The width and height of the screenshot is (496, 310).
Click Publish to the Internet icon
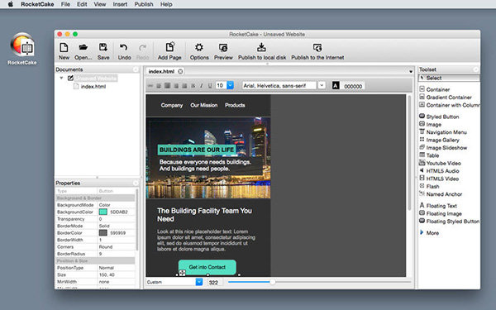click(317, 48)
